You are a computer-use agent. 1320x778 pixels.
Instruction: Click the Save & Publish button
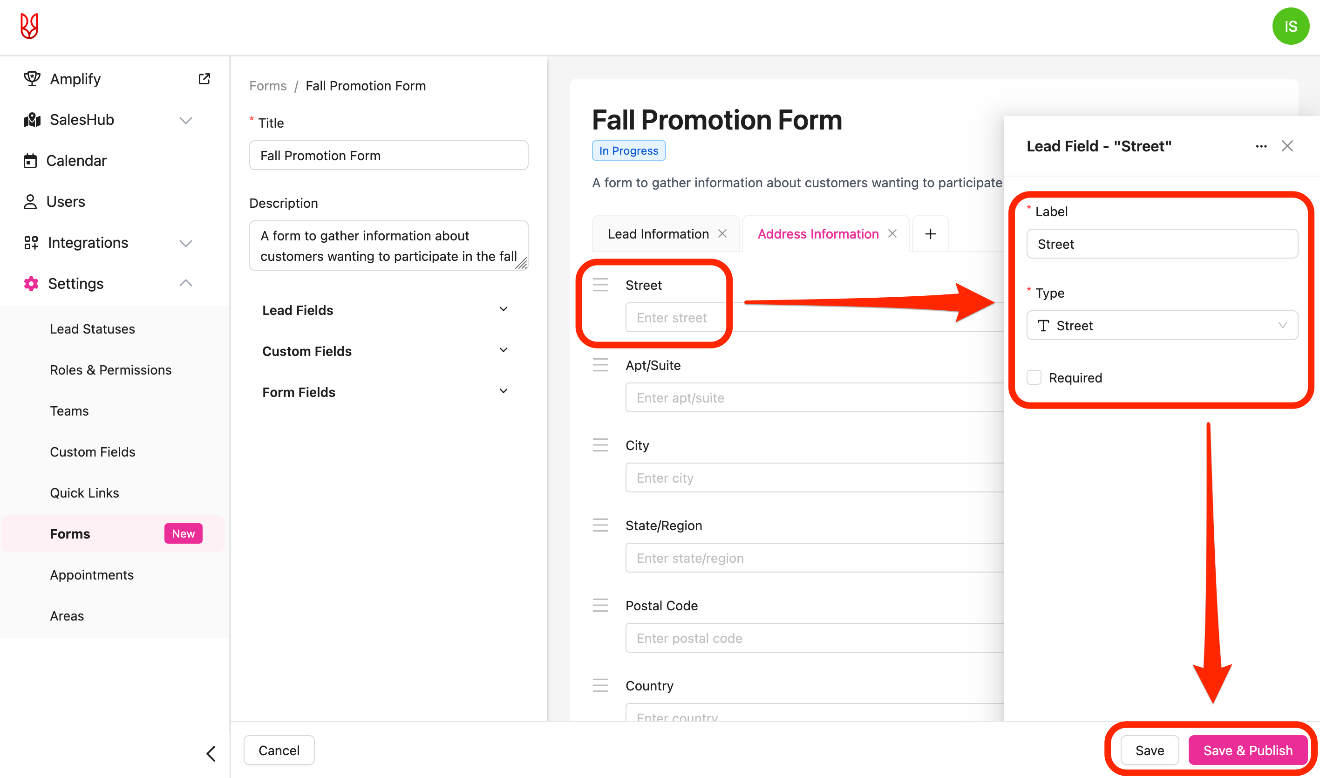pos(1248,750)
